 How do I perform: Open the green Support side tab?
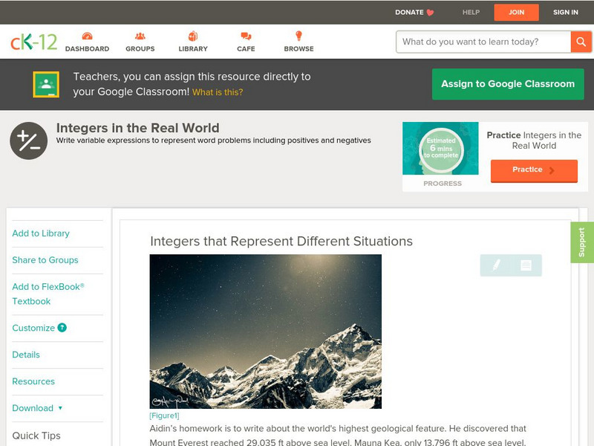(582, 242)
